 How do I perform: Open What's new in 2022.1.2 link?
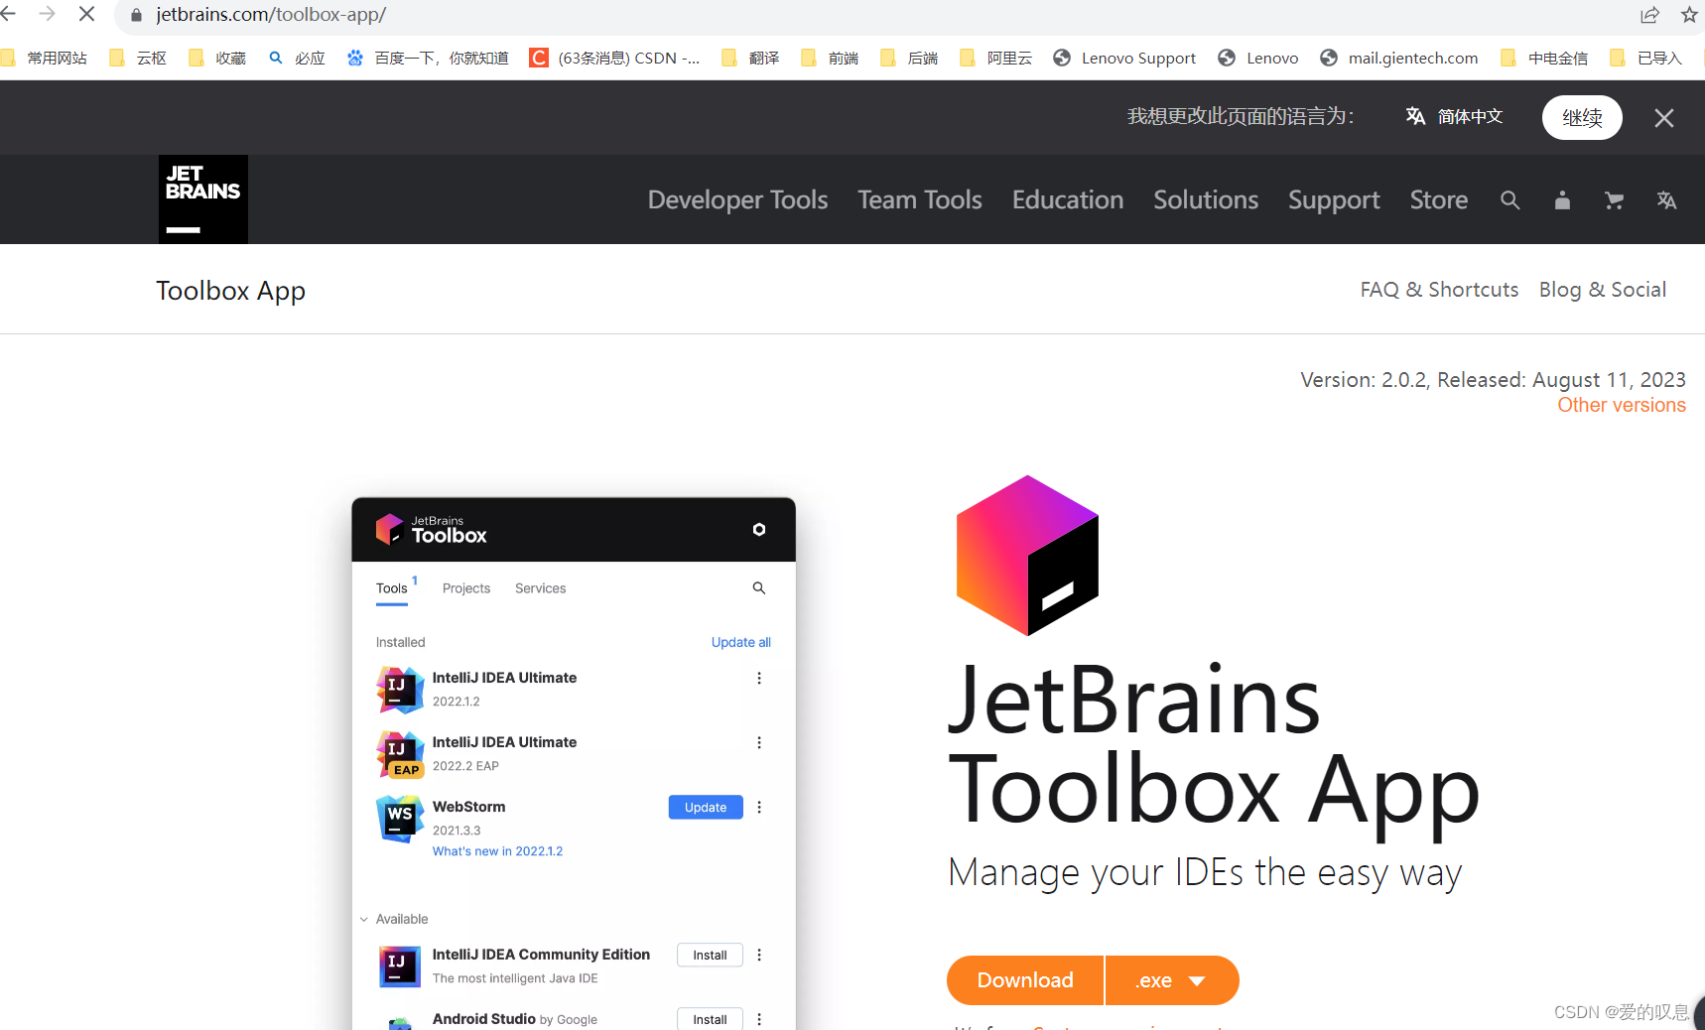(x=497, y=851)
